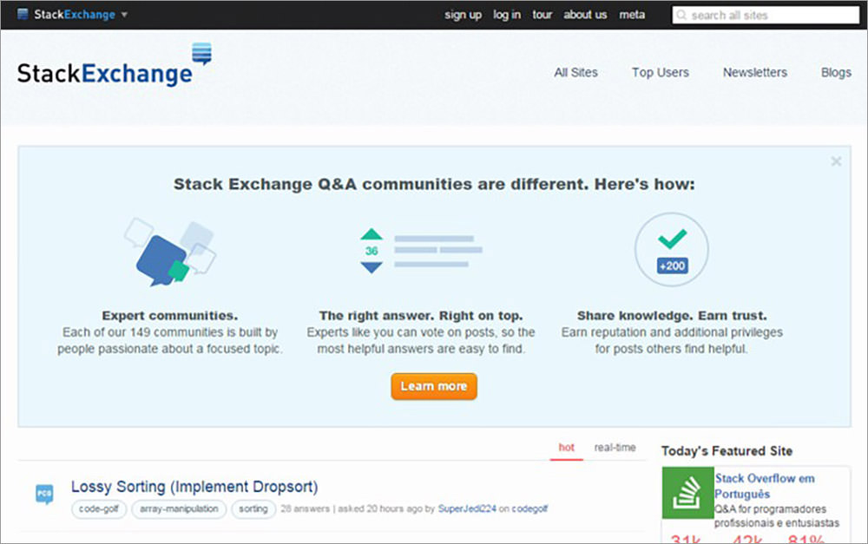Viewport: 868px width, 544px height.
Task: Open the Blogs page
Action: click(836, 73)
